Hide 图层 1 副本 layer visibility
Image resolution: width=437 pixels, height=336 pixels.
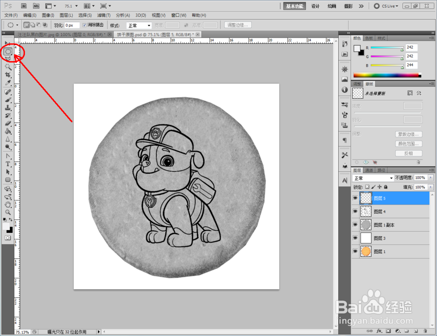click(x=355, y=225)
